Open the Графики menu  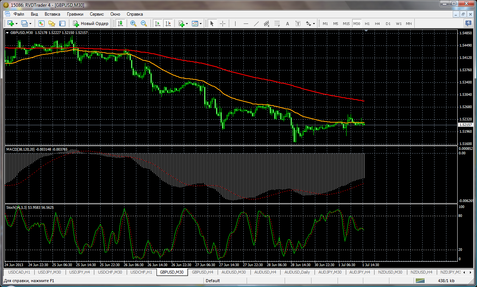tap(75, 14)
